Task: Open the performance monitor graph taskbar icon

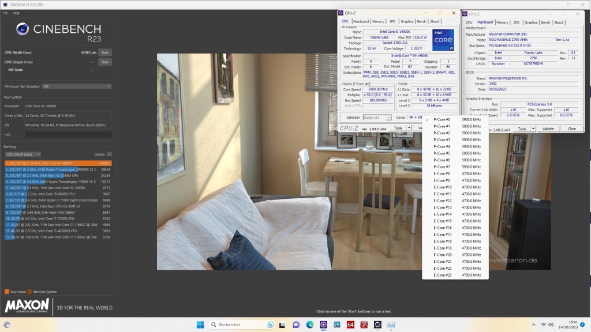Action: click(391, 325)
